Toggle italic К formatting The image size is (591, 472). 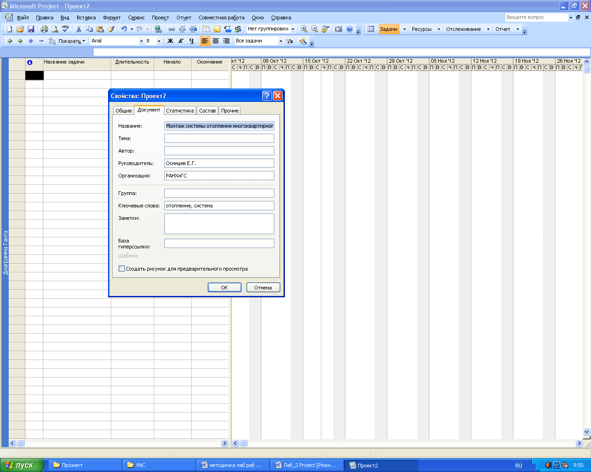181,41
